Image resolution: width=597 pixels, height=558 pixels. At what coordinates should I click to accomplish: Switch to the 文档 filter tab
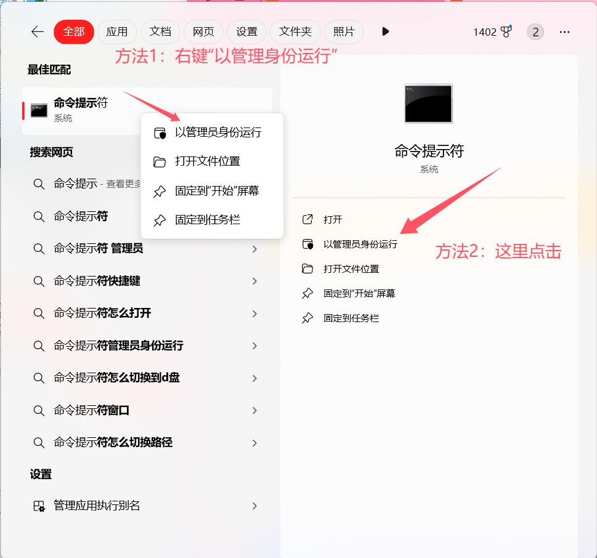point(160,31)
